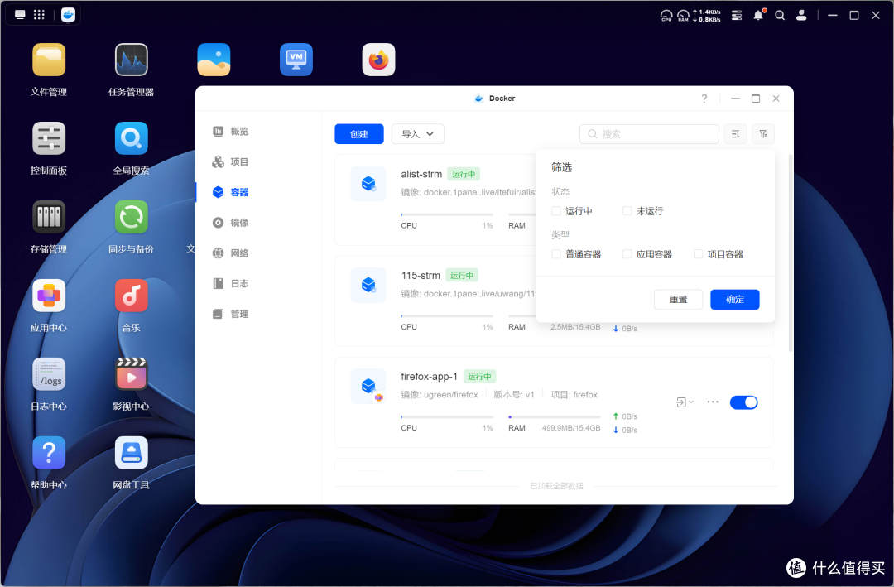The height and width of the screenshot is (587, 894).
Task: Toggle the filter icon in the Docker toolbar
Action: pos(763,134)
